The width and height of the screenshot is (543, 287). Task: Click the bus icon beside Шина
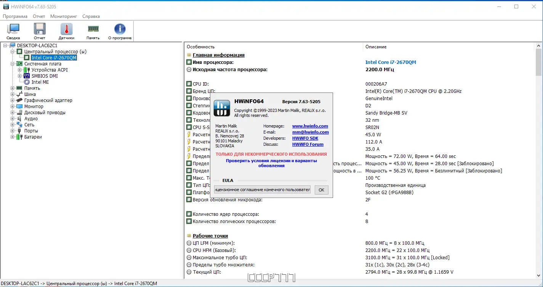tap(20, 94)
